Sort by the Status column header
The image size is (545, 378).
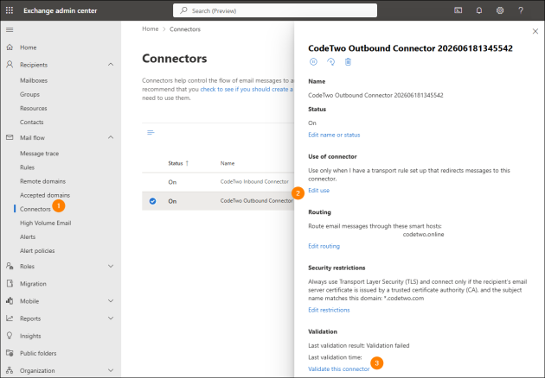point(178,163)
